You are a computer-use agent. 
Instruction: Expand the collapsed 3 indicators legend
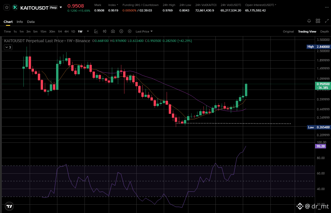[8, 47]
